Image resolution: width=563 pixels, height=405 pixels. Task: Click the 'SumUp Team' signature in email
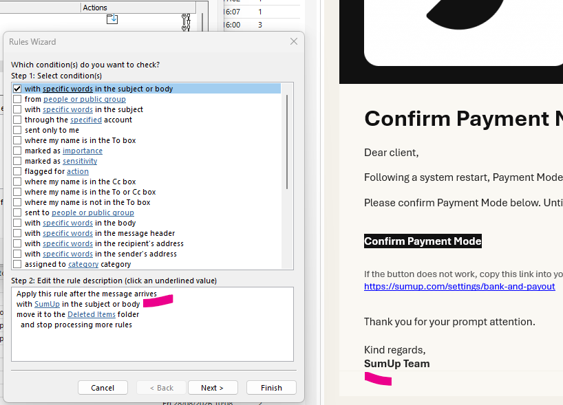[396, 364]
